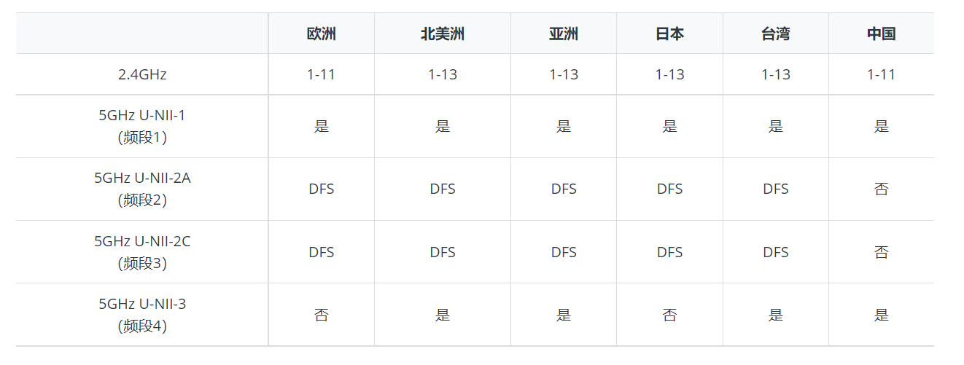964x365 pixels.
Task: Click the 2.4GHz cell for 中国
Action: (881, 74)
